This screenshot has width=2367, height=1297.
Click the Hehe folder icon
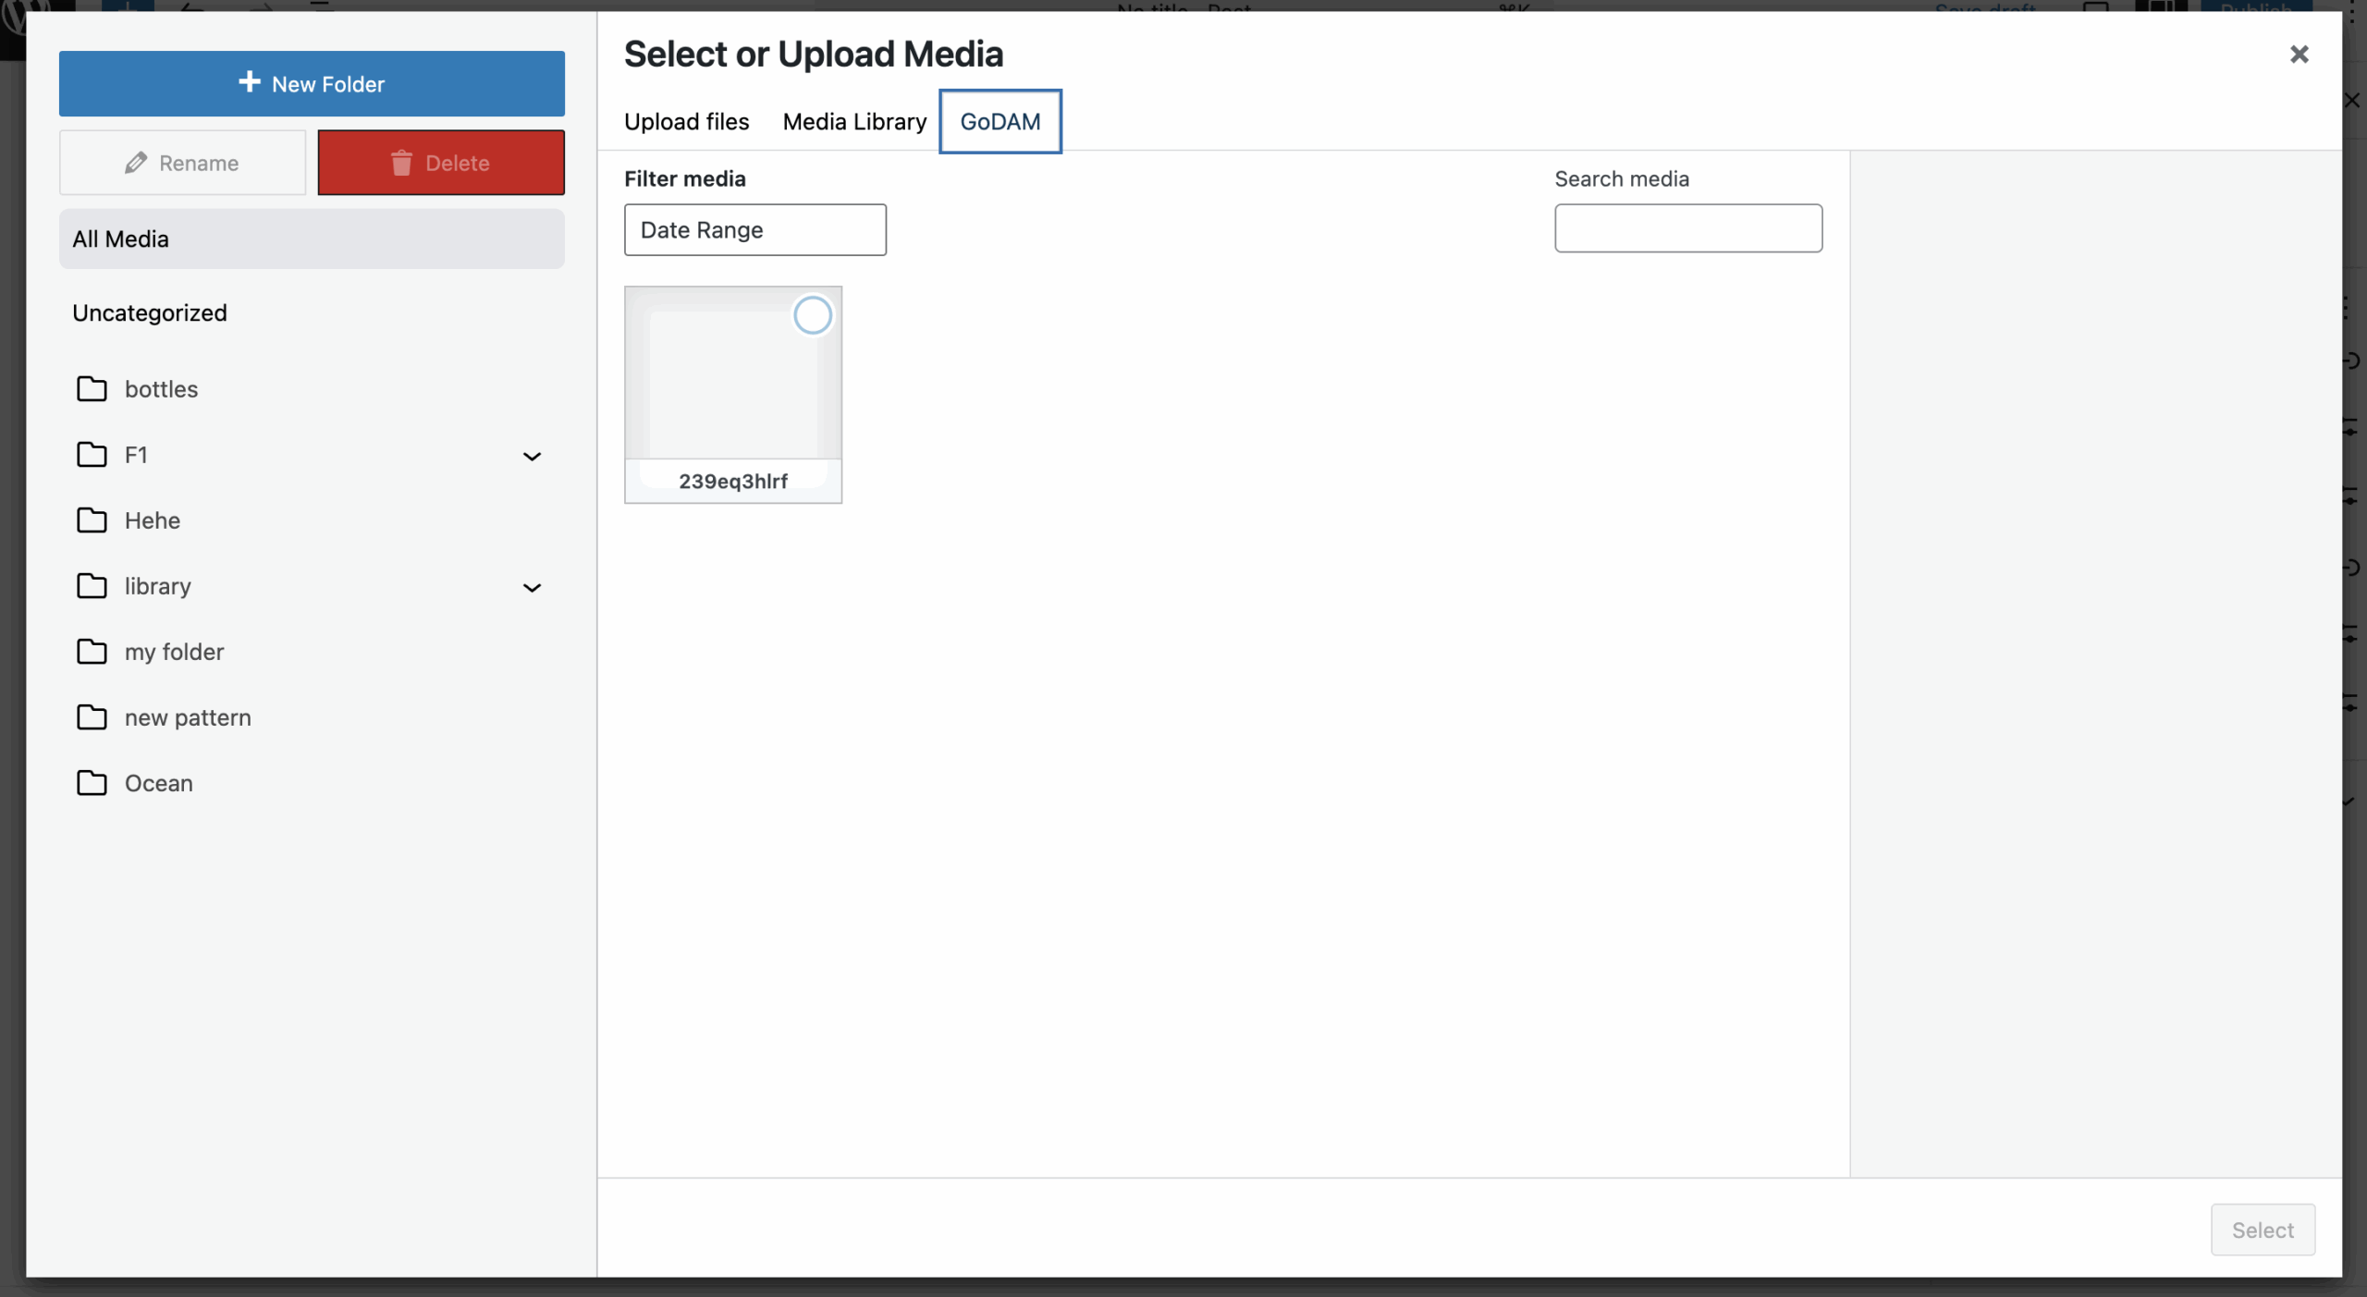(x=92, y=520)
